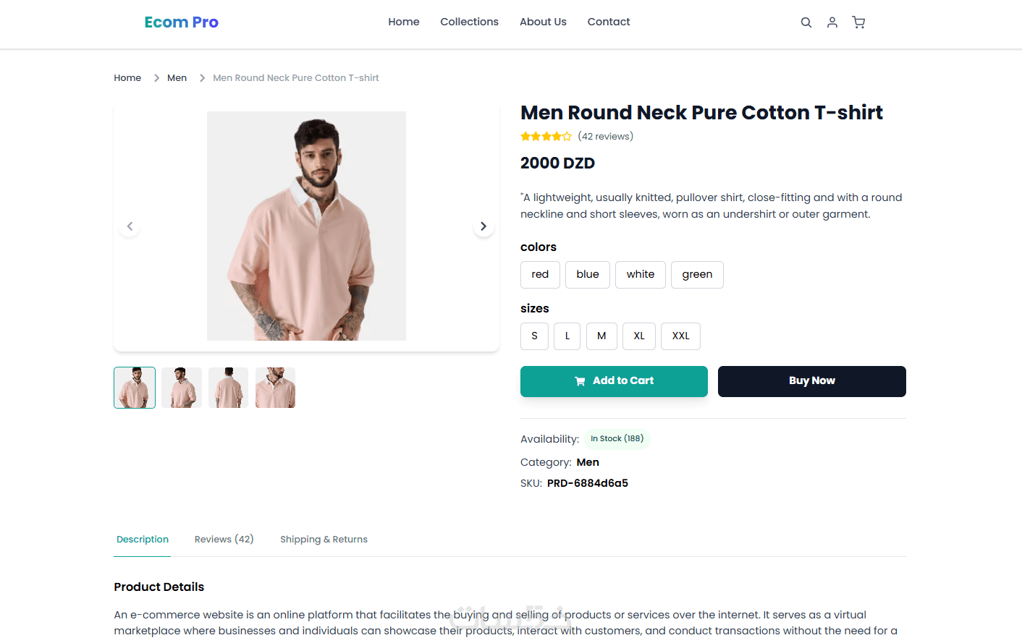Screen dimensions: 1022x643
Task: Pick size XL option
Action: point(639,336)
